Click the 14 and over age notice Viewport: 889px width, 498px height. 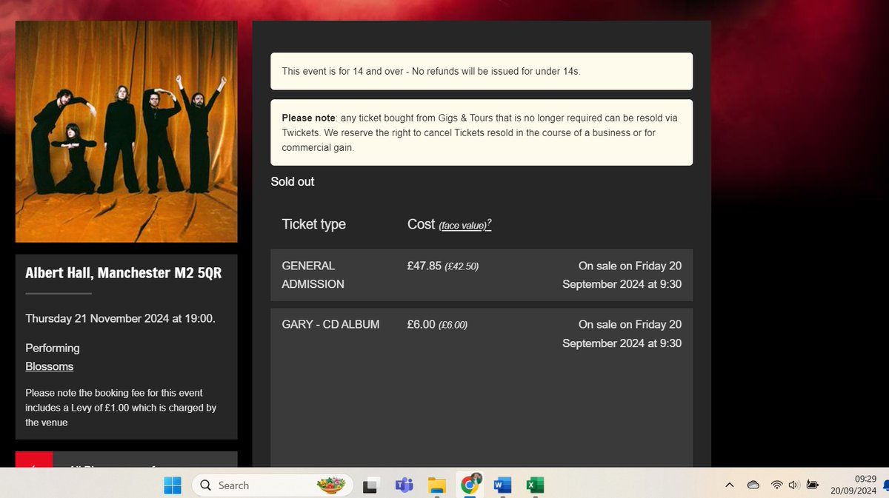(x=482, y=71)
